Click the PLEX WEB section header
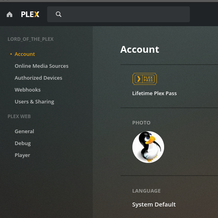The image size is (218, 218). (x=19, y=117)
